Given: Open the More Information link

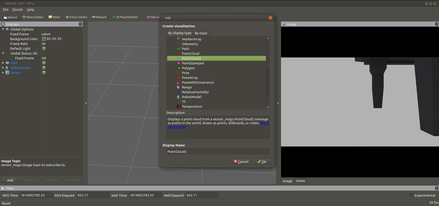Looking at the screenshot, I should click(x=264, y=123).
